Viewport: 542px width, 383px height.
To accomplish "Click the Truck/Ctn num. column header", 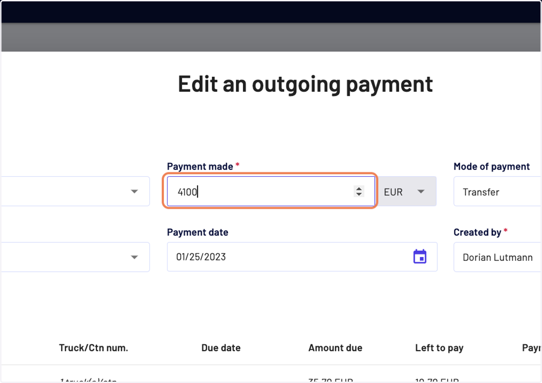I will [93, 348].
